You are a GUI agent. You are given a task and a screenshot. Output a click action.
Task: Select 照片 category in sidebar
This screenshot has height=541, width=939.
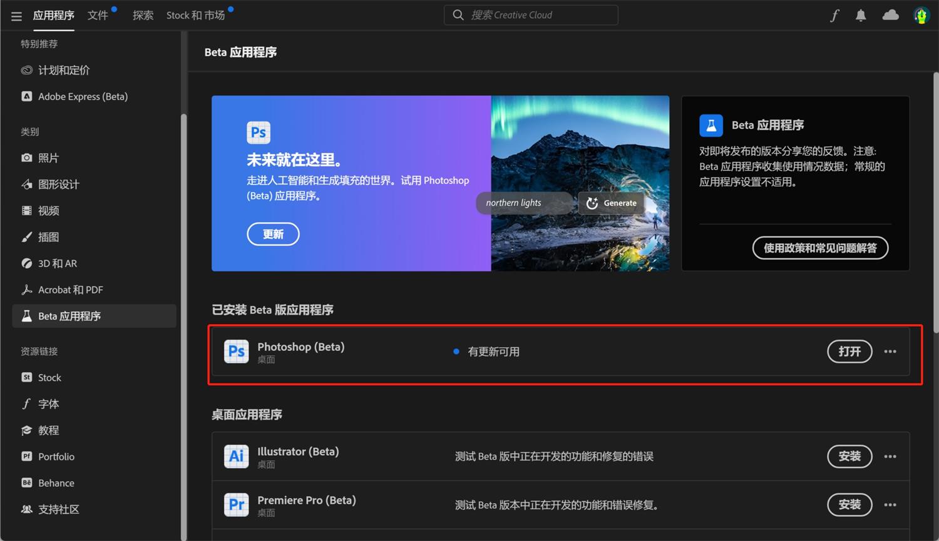click(48, 158)
